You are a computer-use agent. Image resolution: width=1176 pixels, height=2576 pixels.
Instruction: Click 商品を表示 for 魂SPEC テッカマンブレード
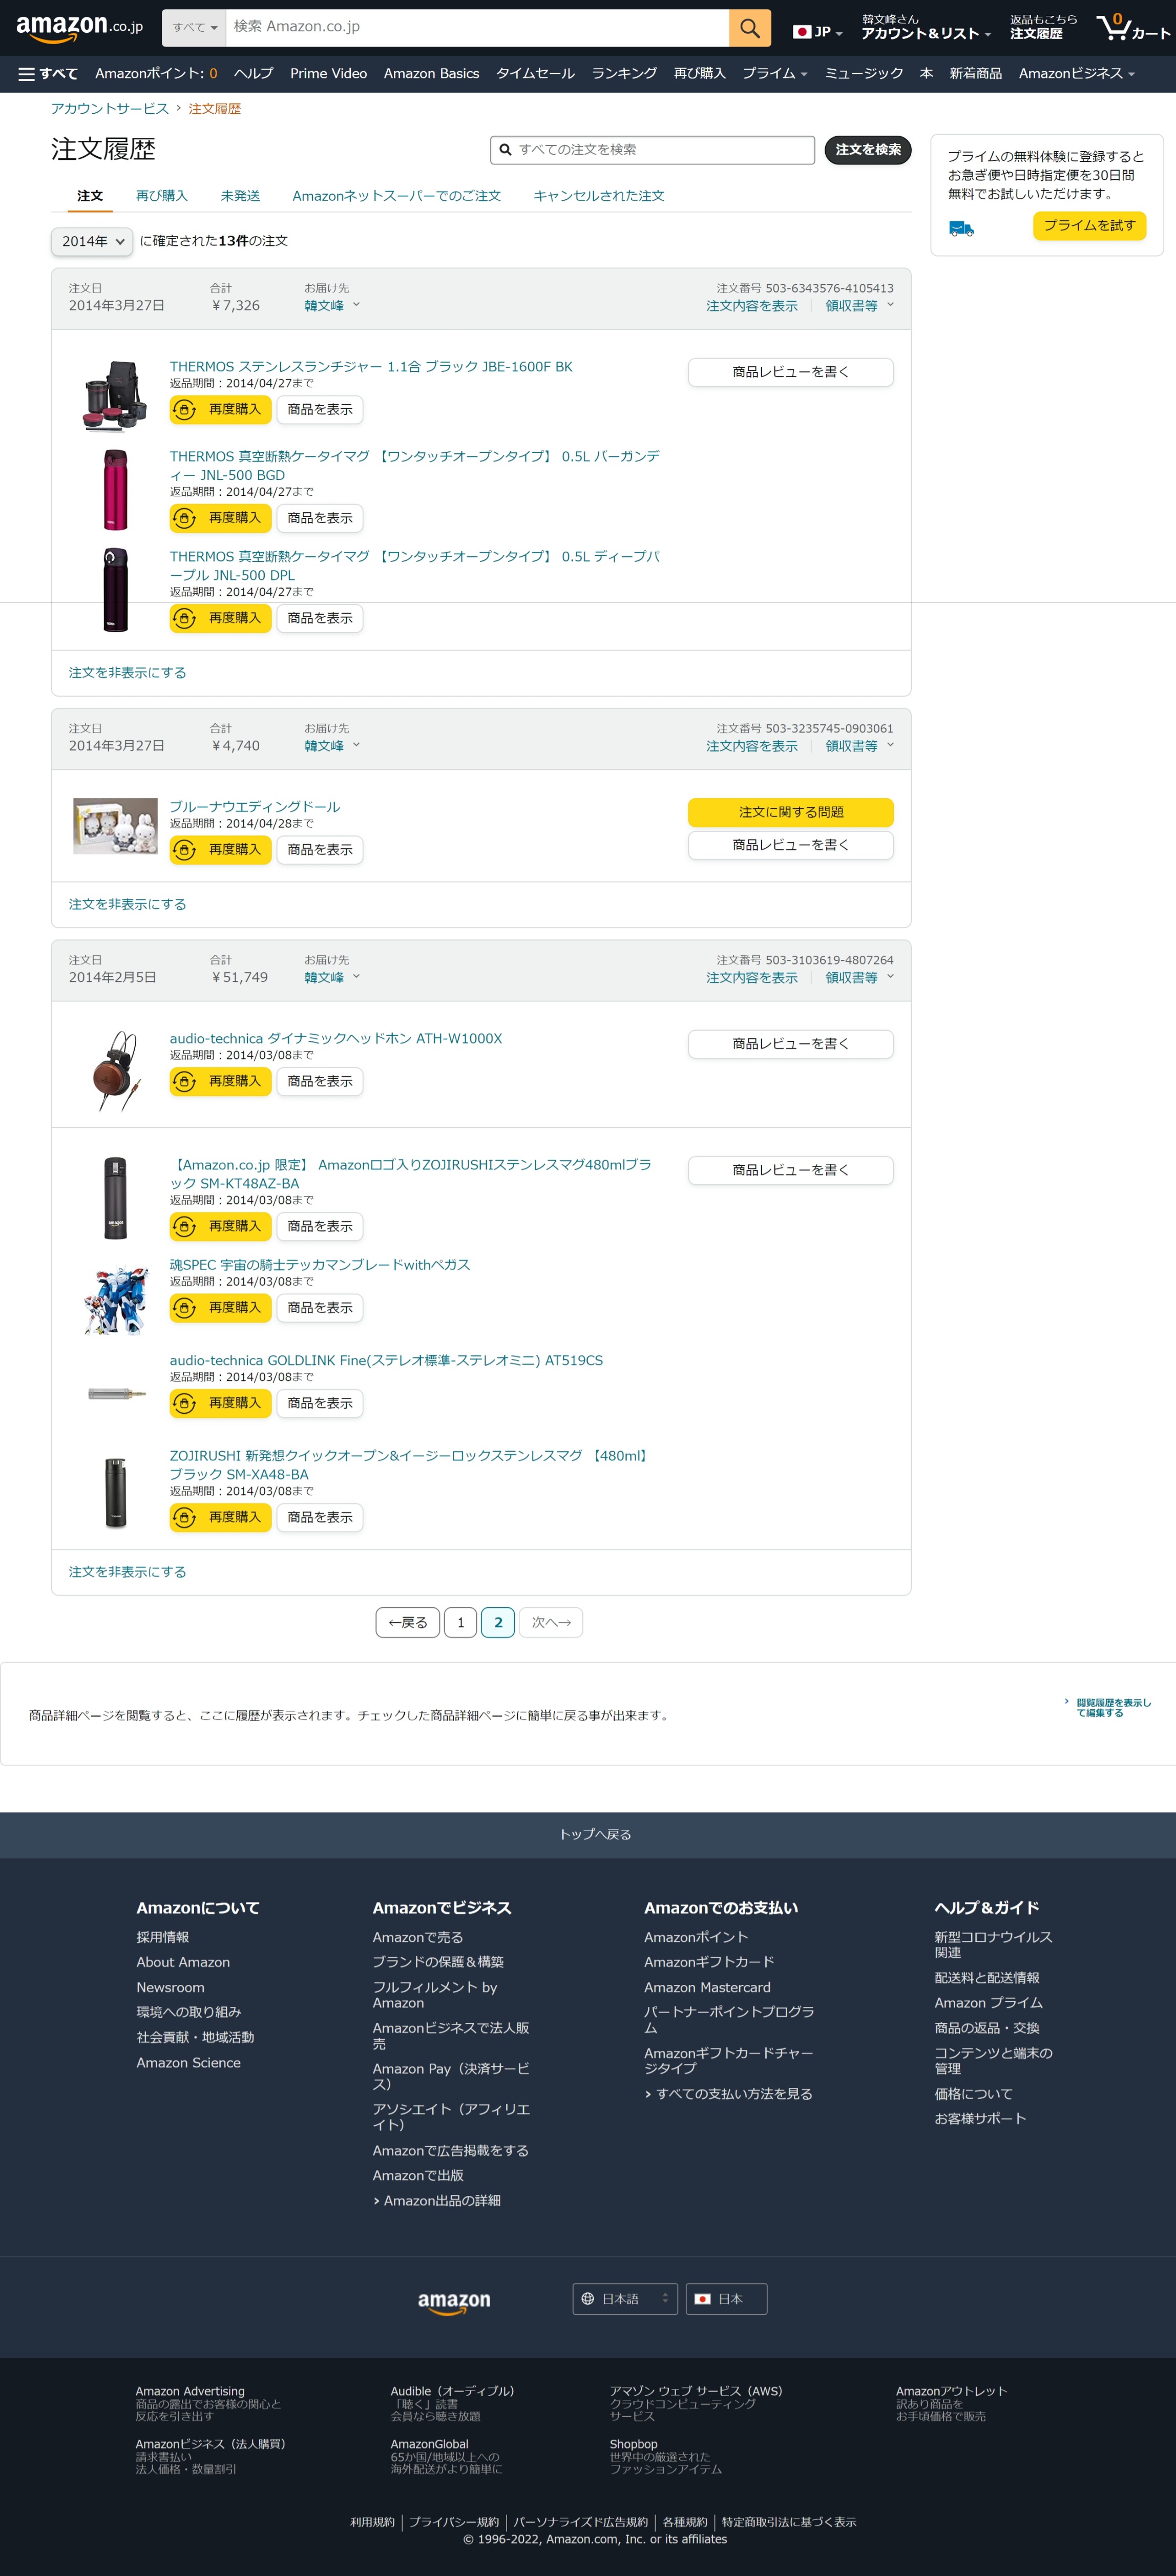pos(319,1308)
